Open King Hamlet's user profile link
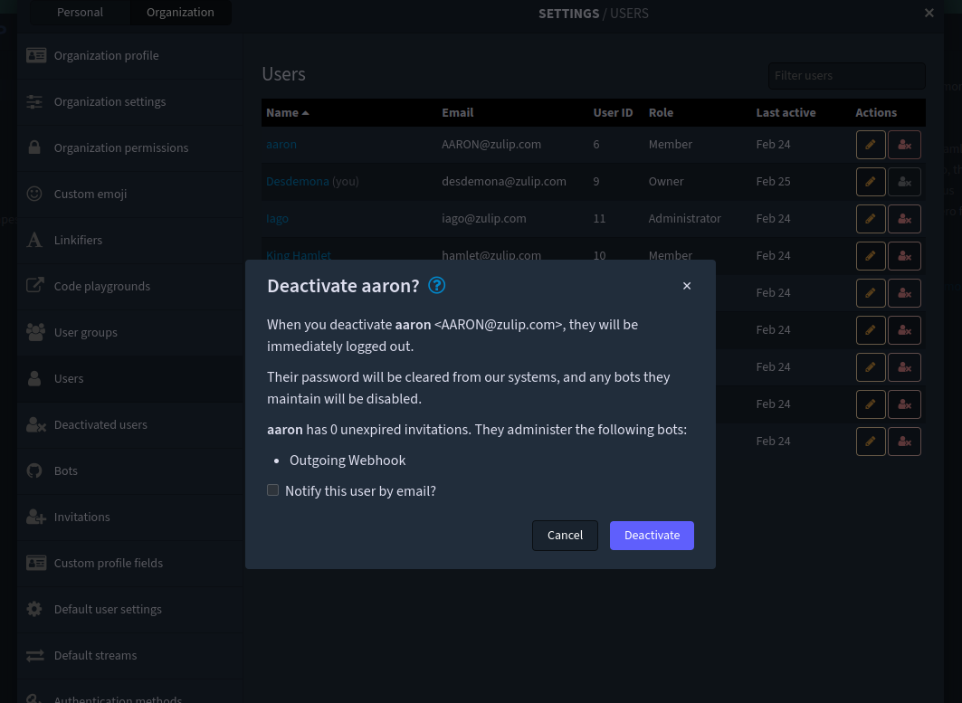 [x=299, y=255]
